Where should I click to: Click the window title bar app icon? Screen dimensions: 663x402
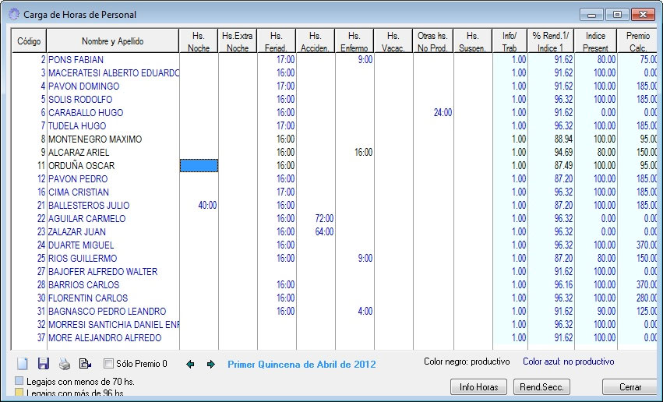[14, 15]
